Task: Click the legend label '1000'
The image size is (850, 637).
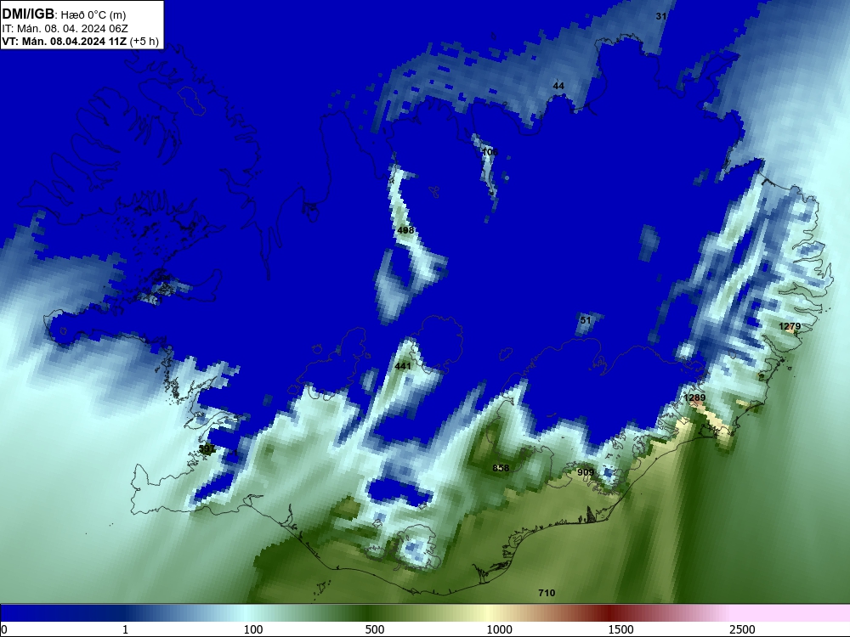Action: coord(499,629)
